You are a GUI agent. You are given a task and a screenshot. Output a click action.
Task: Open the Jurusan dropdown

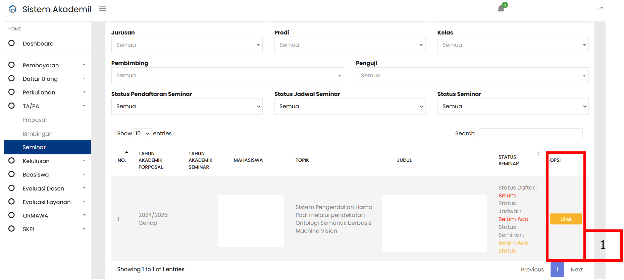(x=187, y=45)
